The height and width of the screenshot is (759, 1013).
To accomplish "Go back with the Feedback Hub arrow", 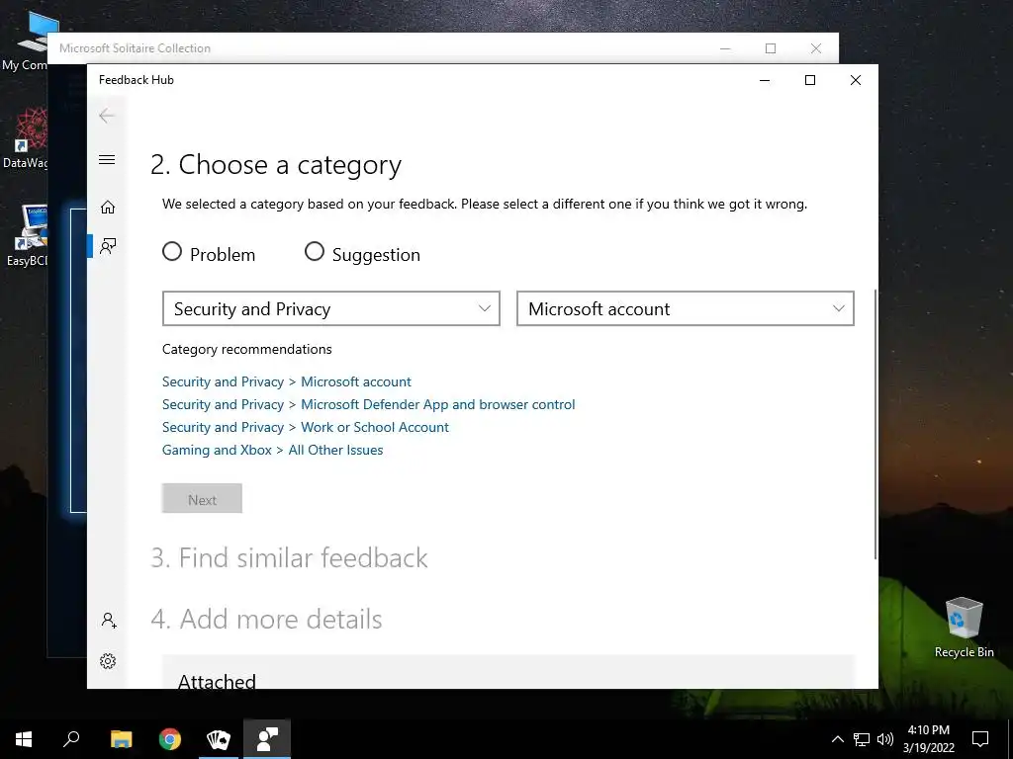I will pos(107,116).
